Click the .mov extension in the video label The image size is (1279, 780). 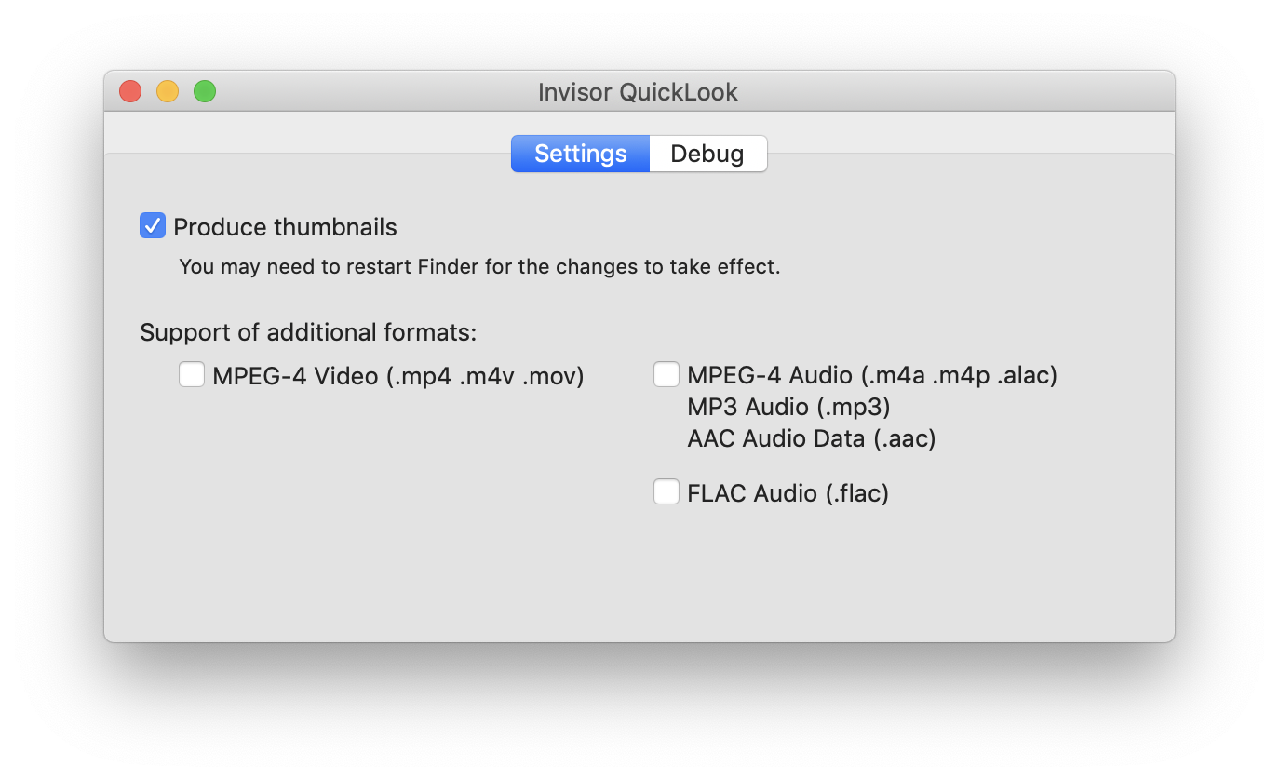pyautogui.click(x=553, y=376)
